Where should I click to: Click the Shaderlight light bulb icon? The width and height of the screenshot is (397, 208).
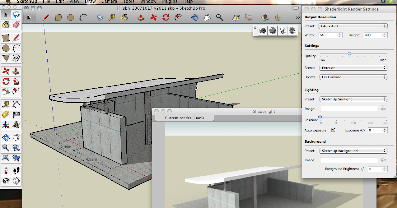[282, 30]
